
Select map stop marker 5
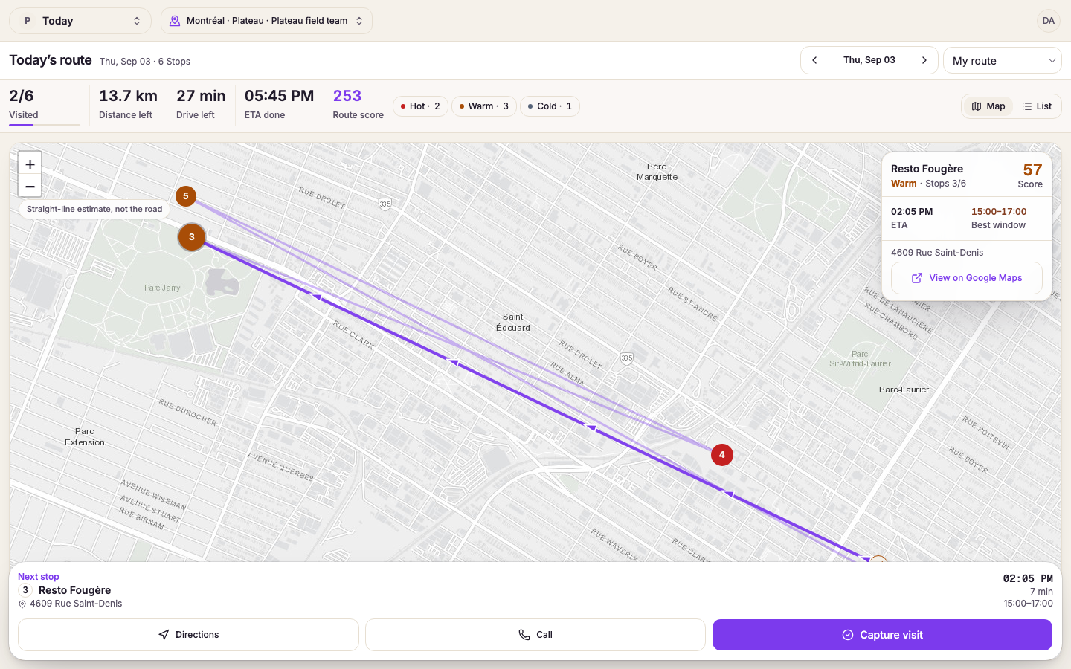[x=186, y=196]
